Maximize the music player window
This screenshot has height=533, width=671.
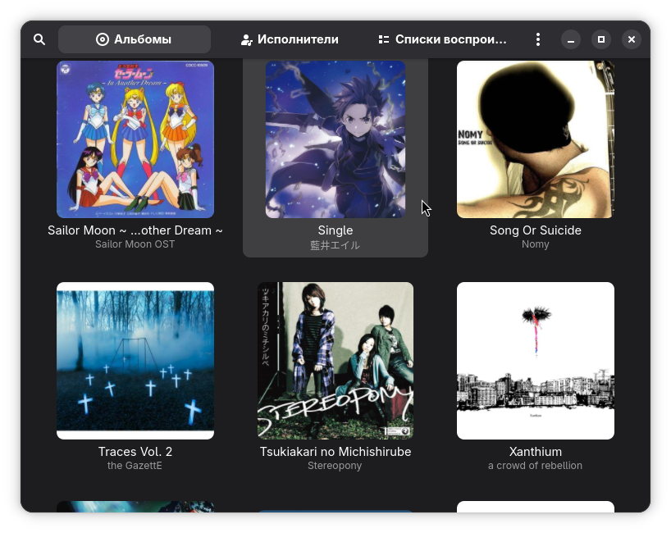coord(601,39)
